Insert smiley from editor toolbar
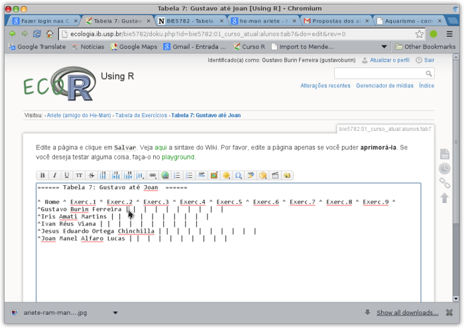The image size is (464, 328). 226,175
